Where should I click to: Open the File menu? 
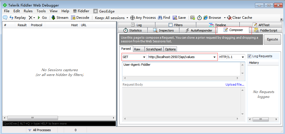(x=7, y=11)
